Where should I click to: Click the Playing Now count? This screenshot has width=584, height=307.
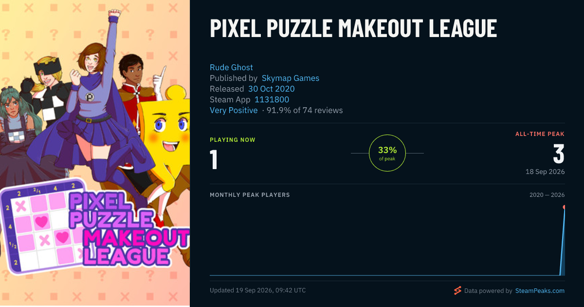point(214,159)
